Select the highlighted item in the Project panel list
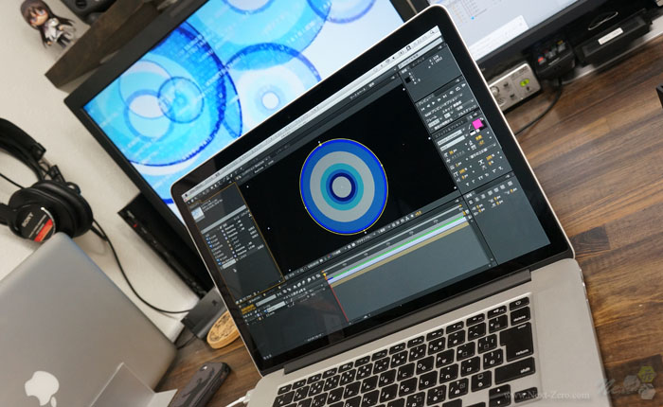This screenshot has height=407, width=663. 229,262
